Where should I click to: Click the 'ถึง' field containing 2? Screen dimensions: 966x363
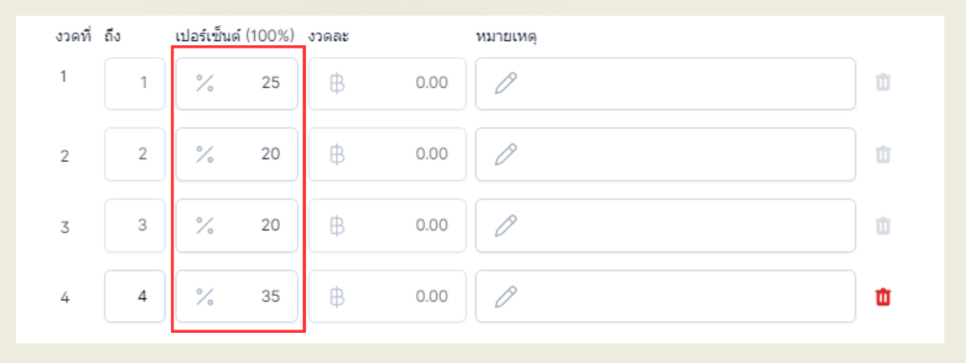point(135,154)
